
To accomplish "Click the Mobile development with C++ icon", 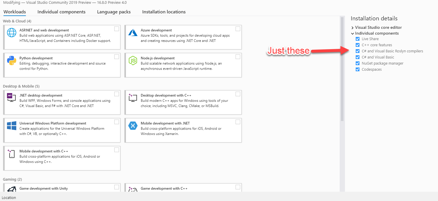I will coord(12,154).
